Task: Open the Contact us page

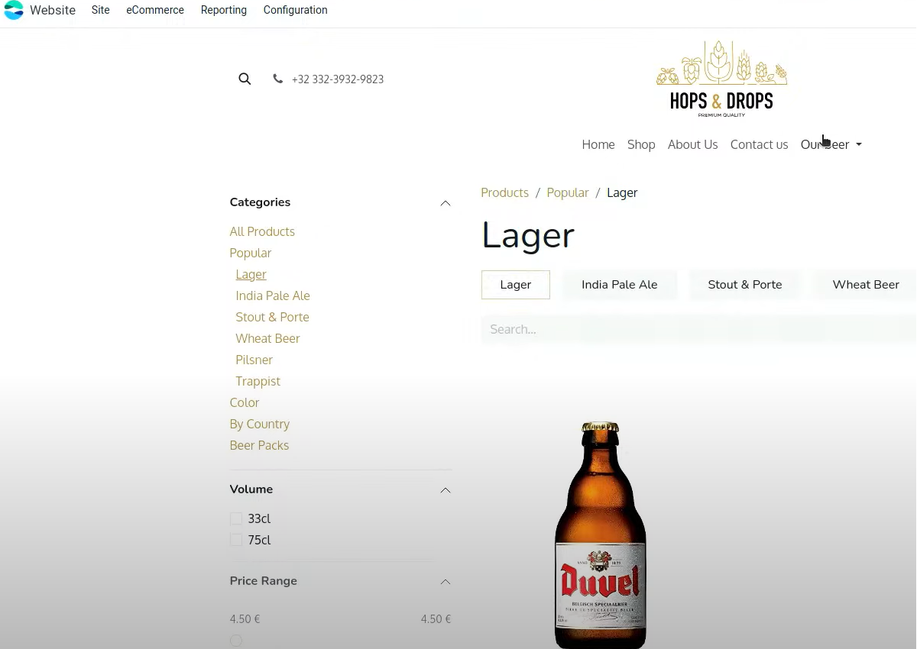Action: pyautogui.click(x=759, y=144)
